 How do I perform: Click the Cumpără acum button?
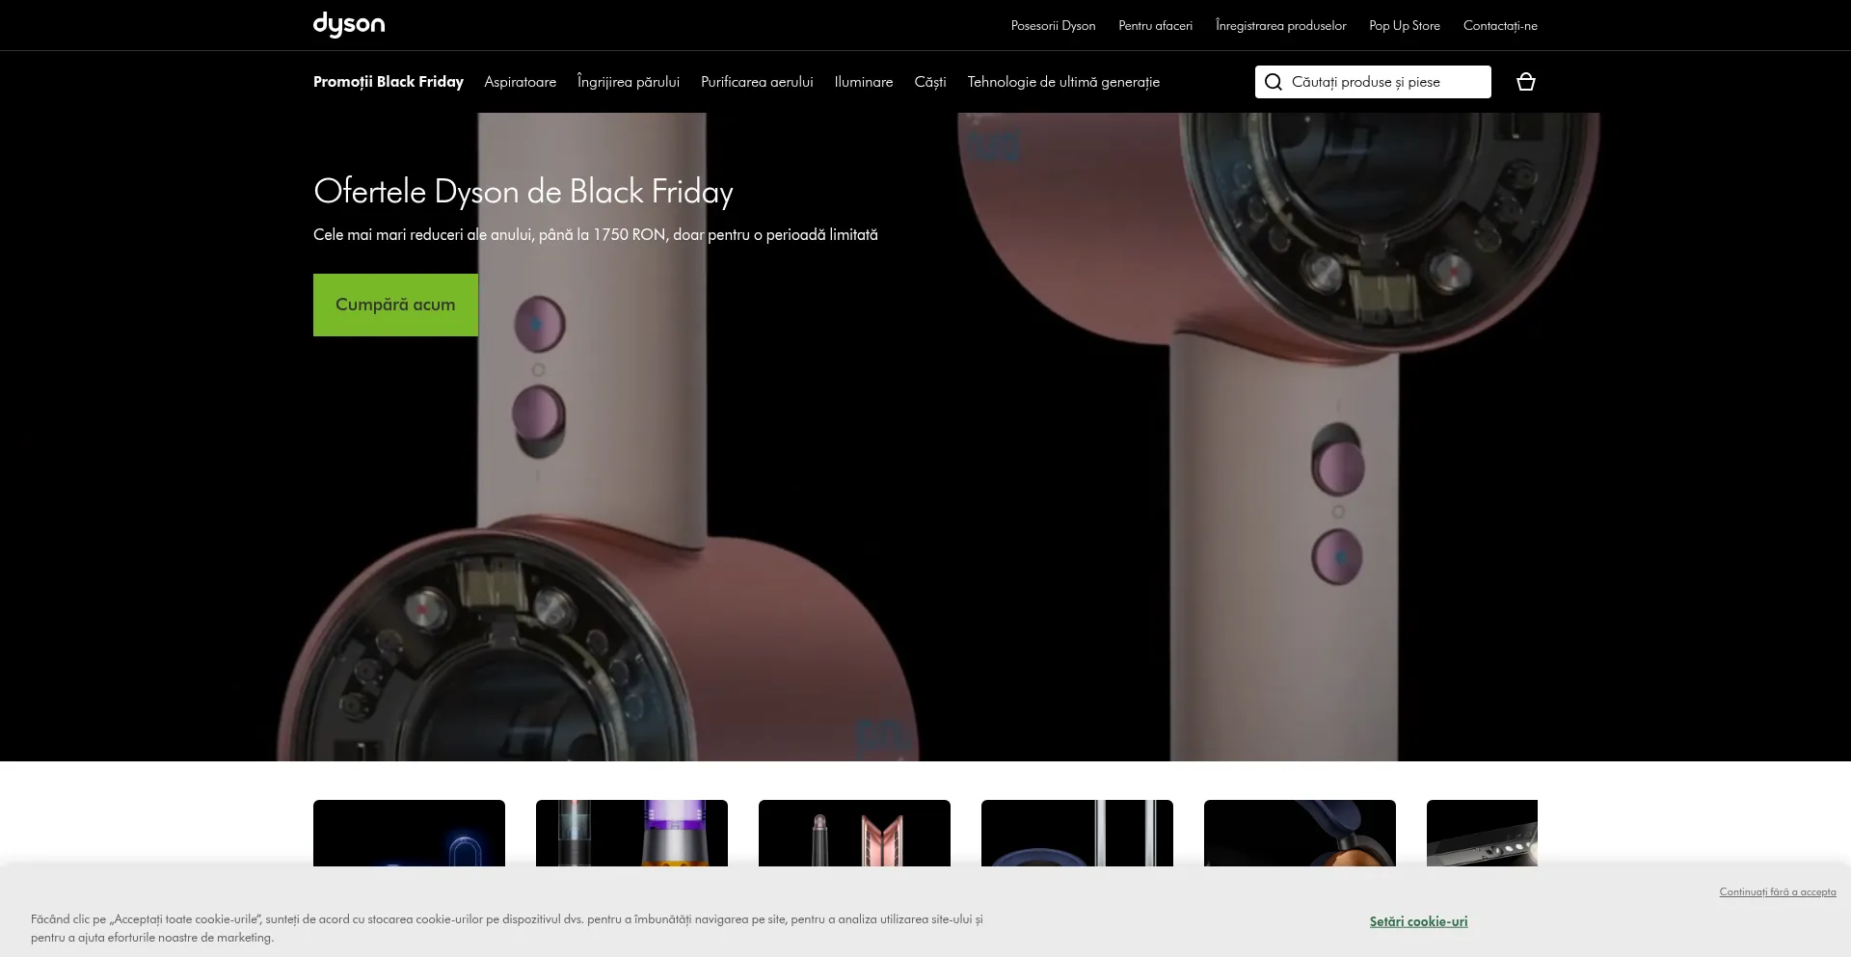[x=395, y=305]
